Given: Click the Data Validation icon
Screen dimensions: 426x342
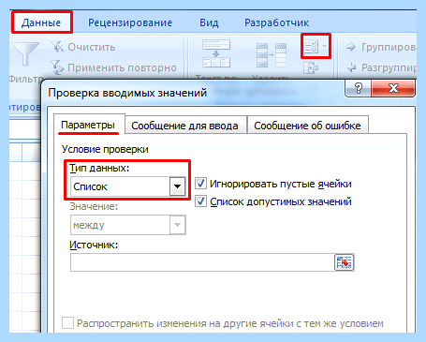Looking at the screenshot, I should (311, 47).
